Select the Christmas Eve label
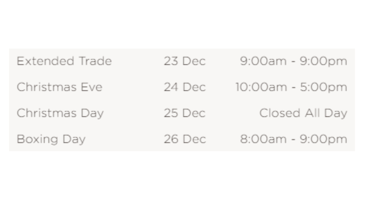 coord(60,87)
